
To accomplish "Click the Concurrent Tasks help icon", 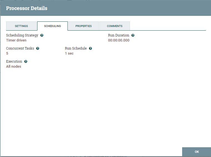I will [38, 48].
